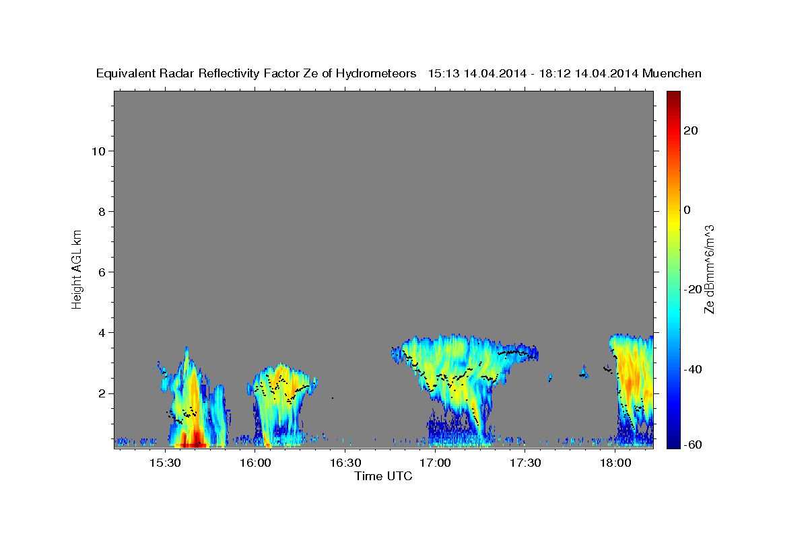Click the dark red top of the colorbar
808x538 pixels.
[x=673, y=98]
